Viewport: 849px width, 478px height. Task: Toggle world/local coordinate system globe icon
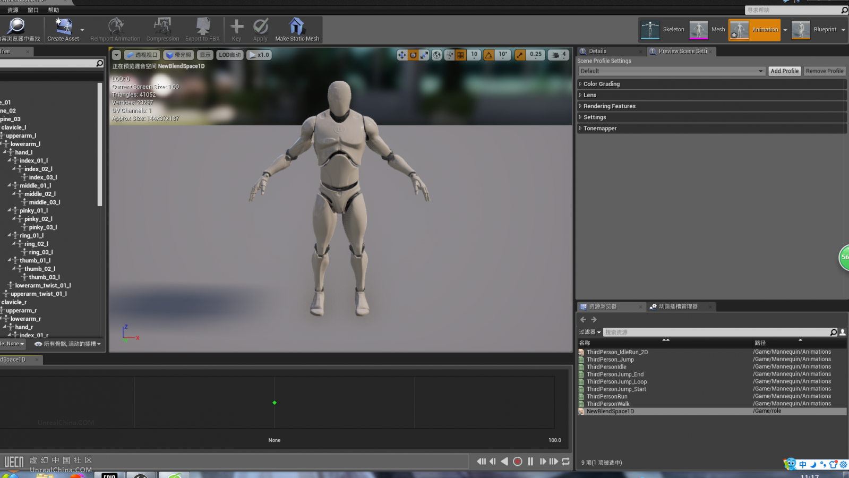pos(437,55)
